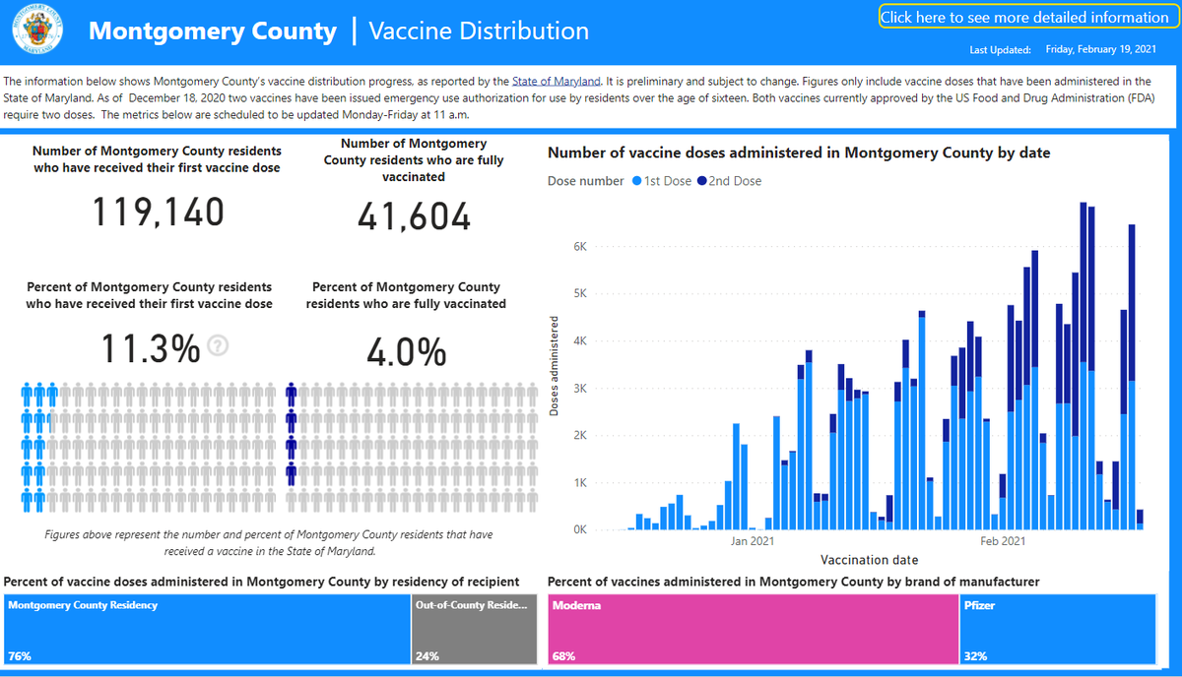Click the 119,140 first dose count
The image size is (1182, 677).
click(159, 213)
